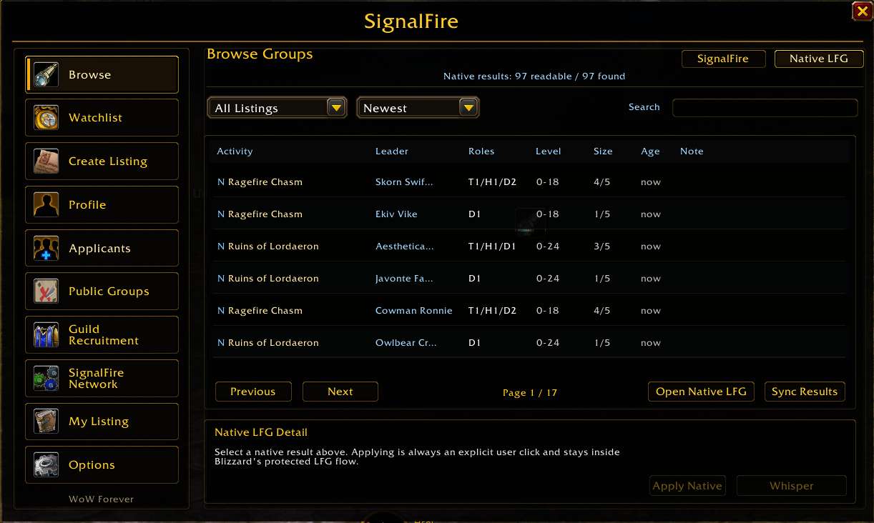The image size is (874, 523).
Task: Select the Ruins of Lordaeron listing by Owlbear Cr...
Action: pos(528,343)
